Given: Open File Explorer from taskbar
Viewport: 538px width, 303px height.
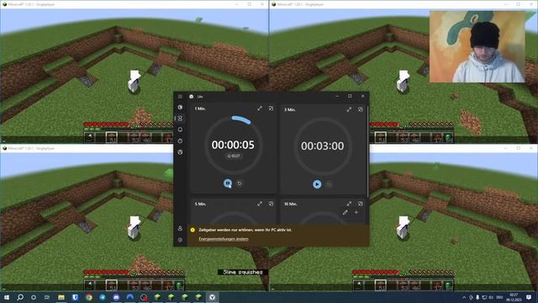Looking at the screenshot, I should click(61, 297).
